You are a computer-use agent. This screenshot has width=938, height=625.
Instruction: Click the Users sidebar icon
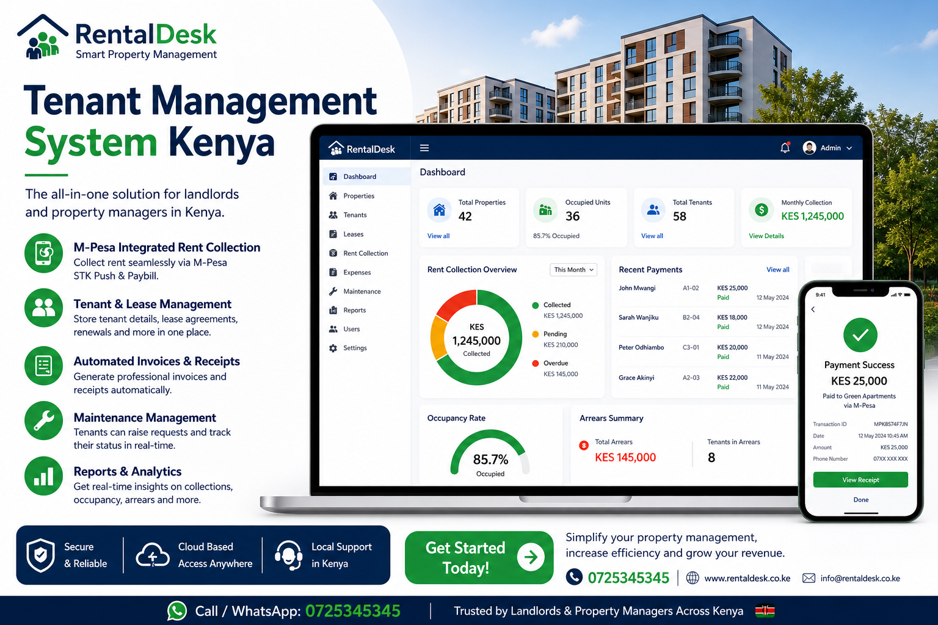pyautogui.click(x=333, y=329)
